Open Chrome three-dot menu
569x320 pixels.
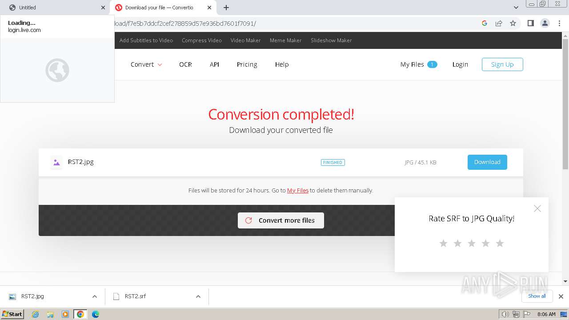559,23
